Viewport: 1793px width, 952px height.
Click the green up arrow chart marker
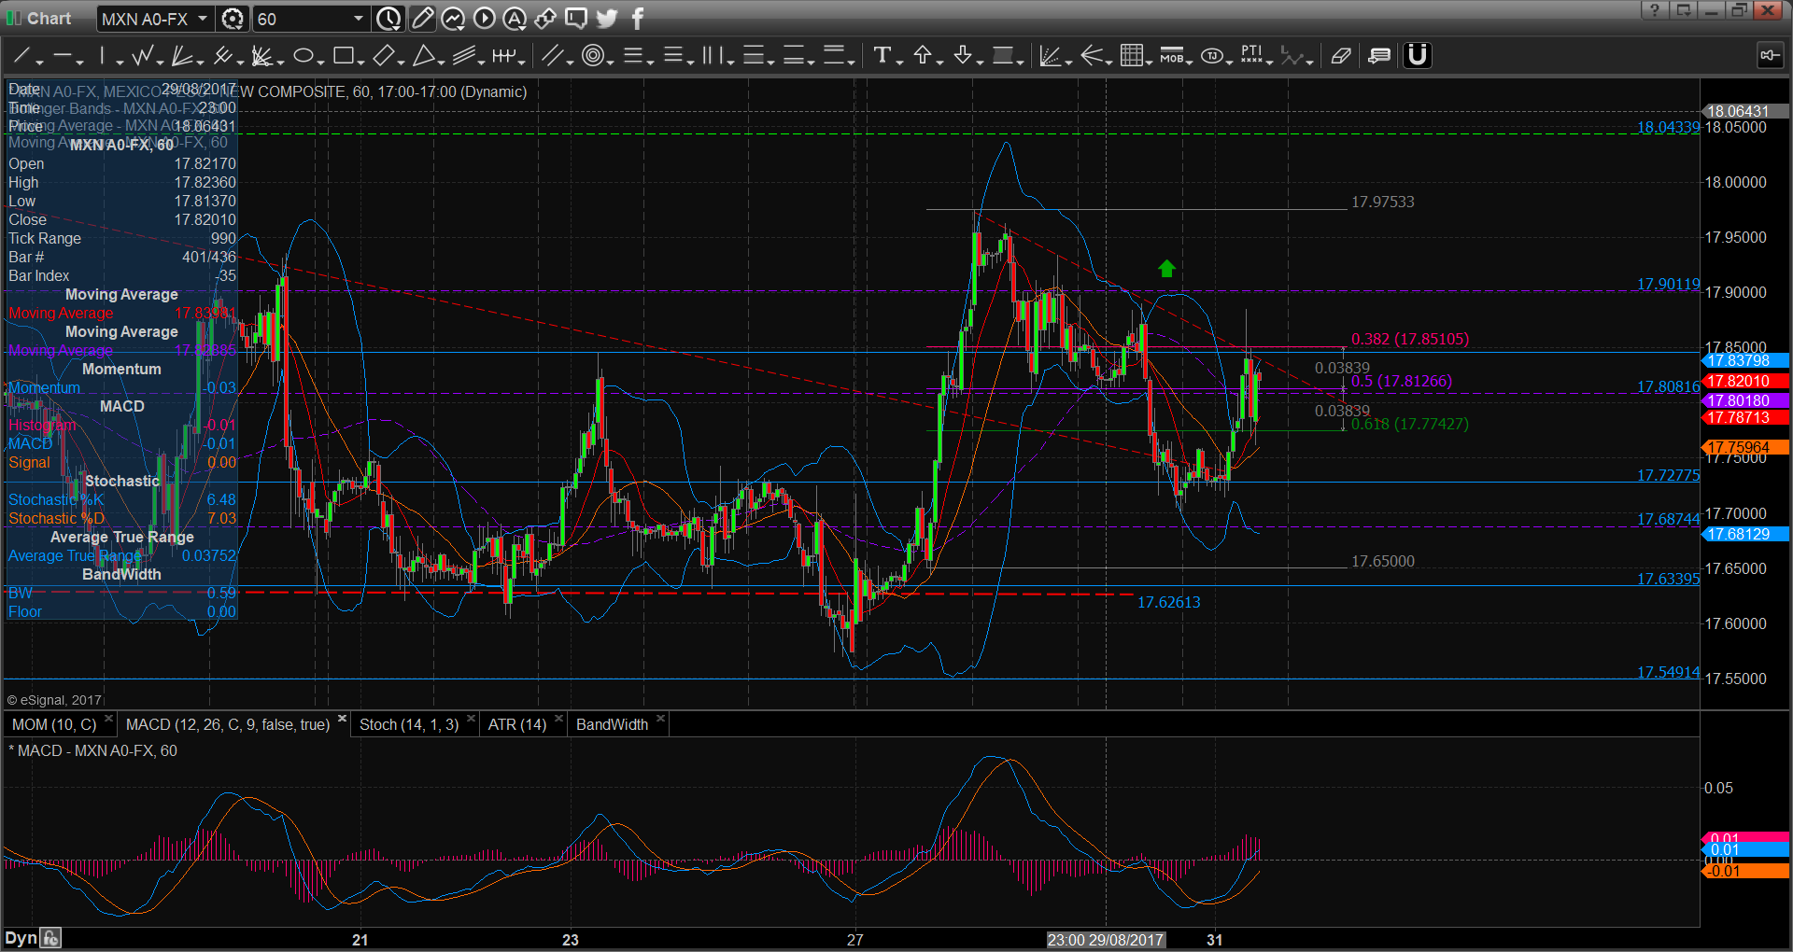[1166, 269]
